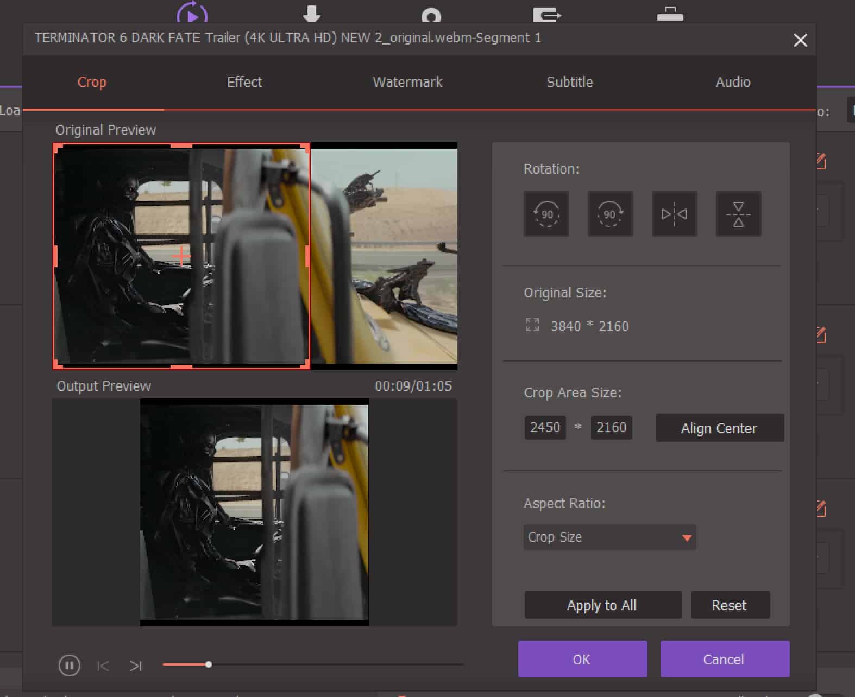Jump to the previous frame
The image size is (855, 697).
coord(103,666)
